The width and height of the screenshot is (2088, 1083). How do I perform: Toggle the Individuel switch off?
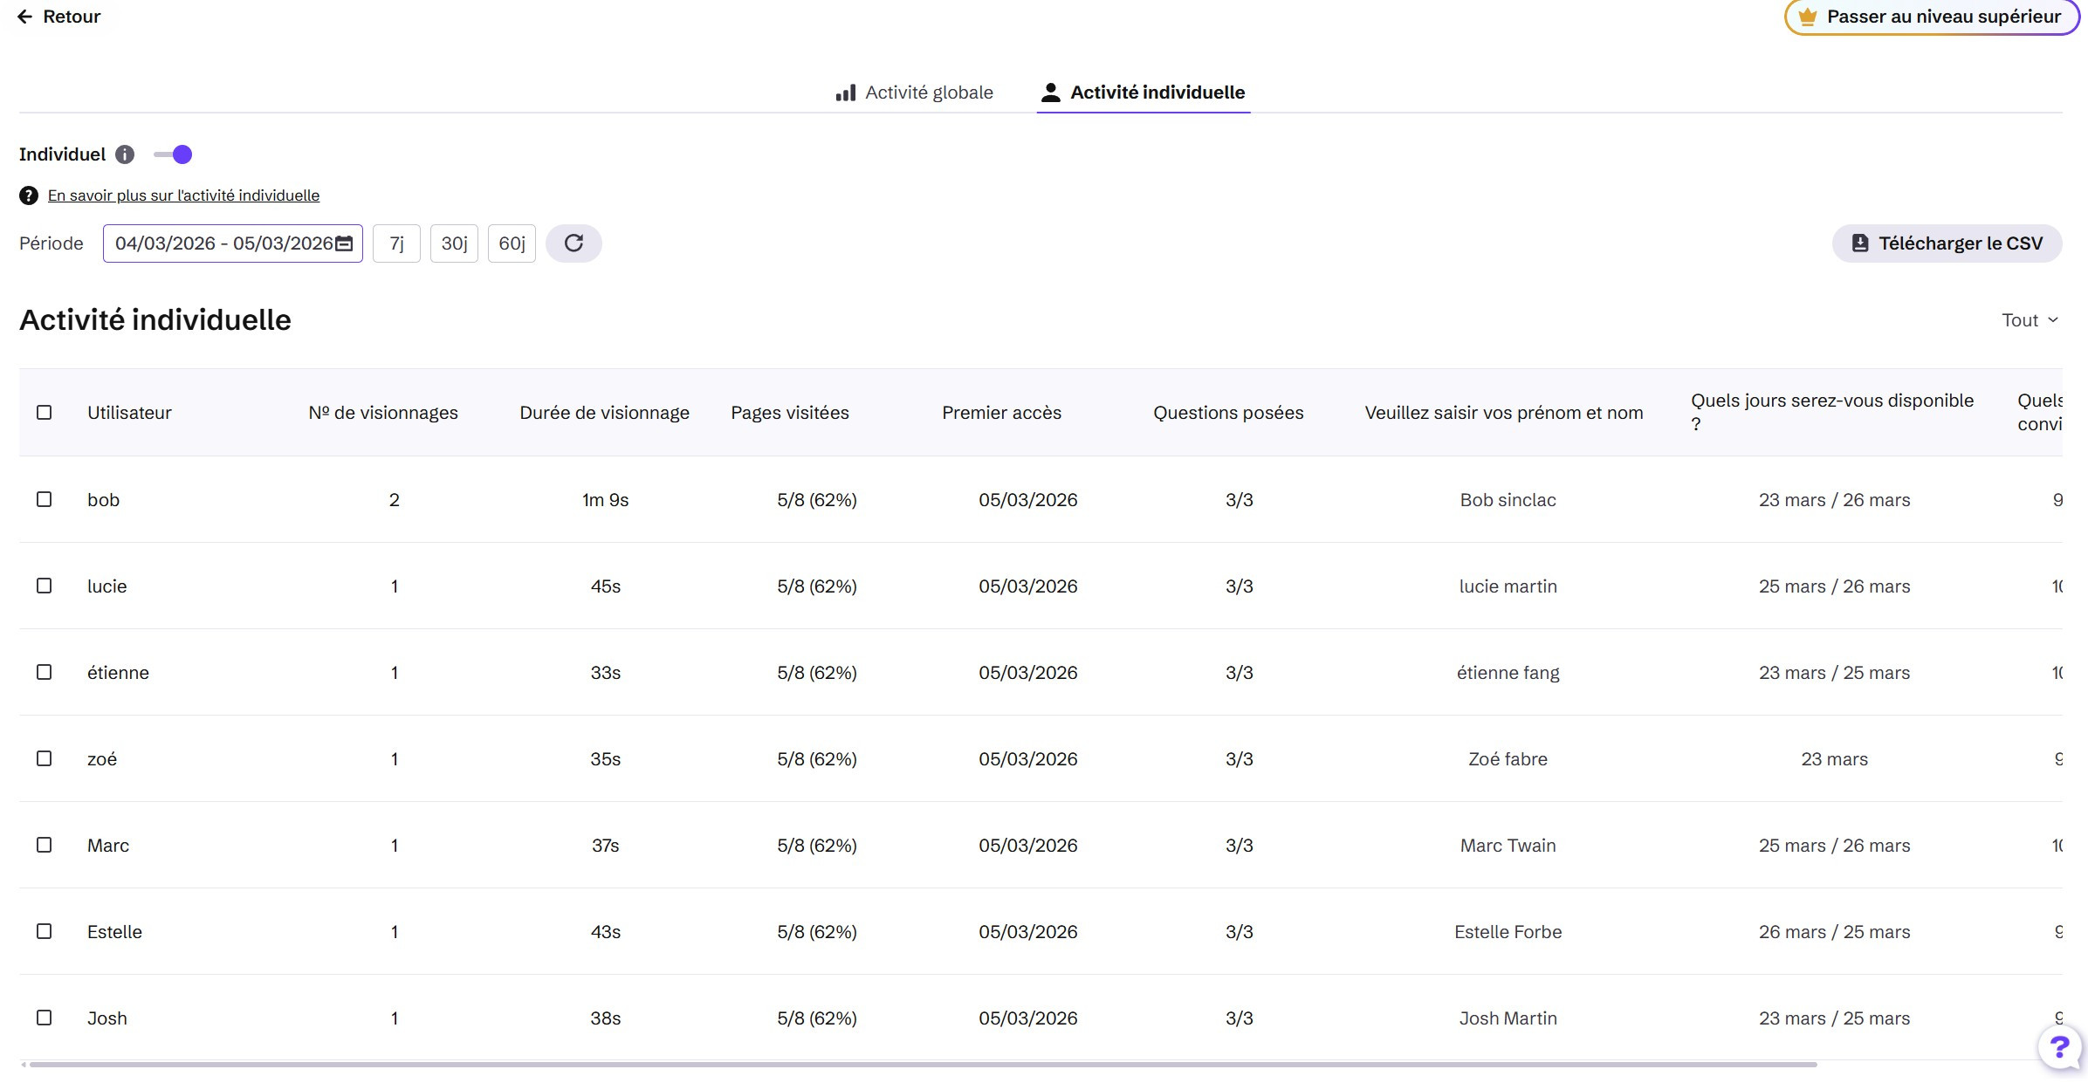click(x=174, y=154)
